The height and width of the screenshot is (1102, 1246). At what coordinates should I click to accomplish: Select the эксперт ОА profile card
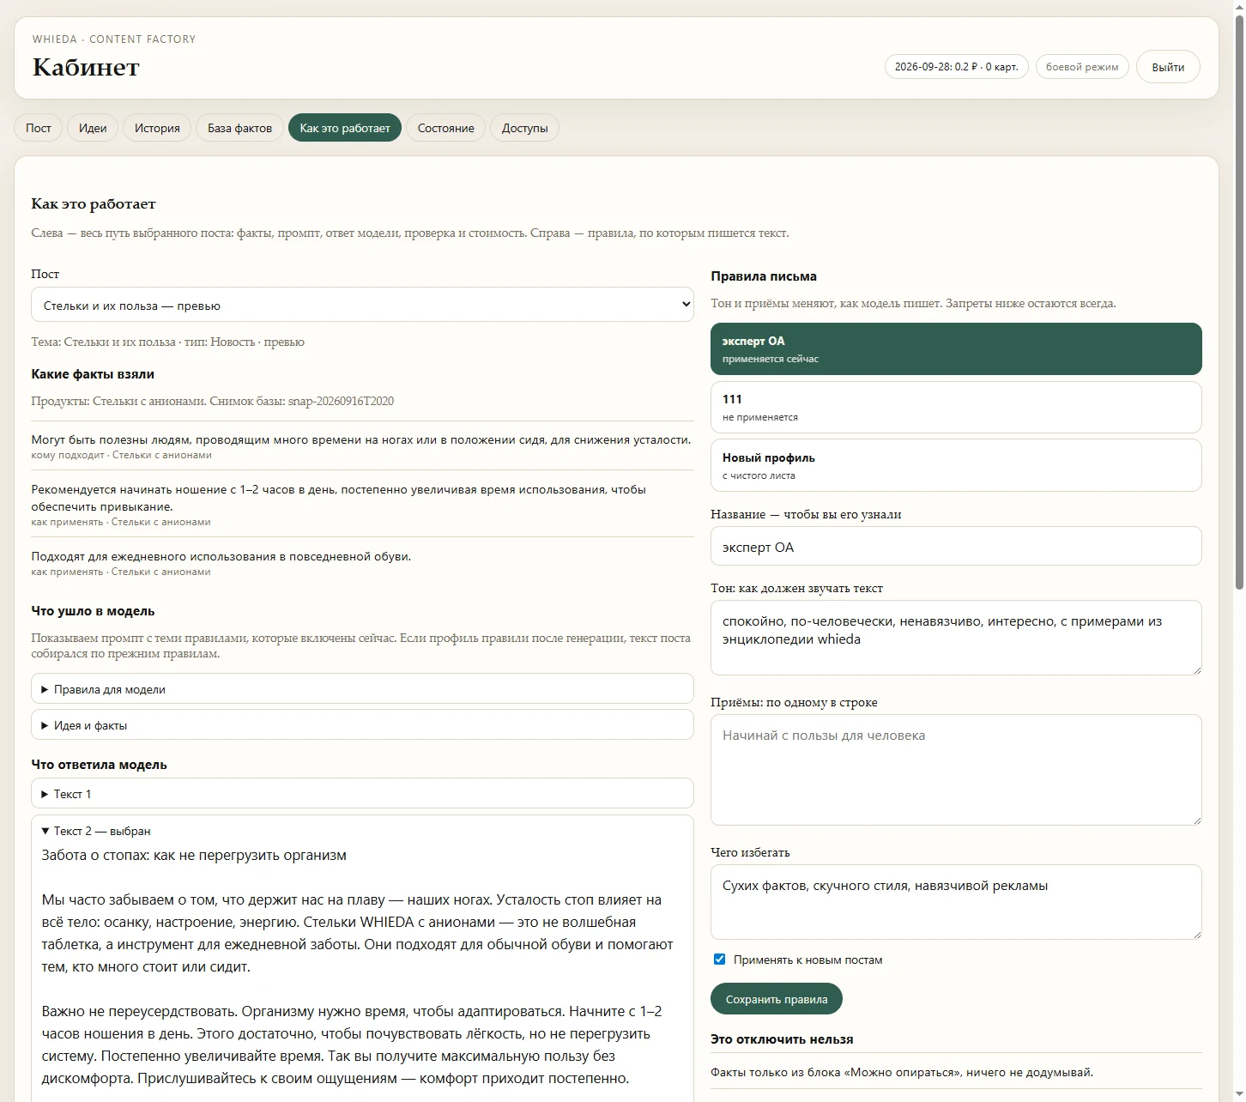pyautogui.click(x=956, y=349)
